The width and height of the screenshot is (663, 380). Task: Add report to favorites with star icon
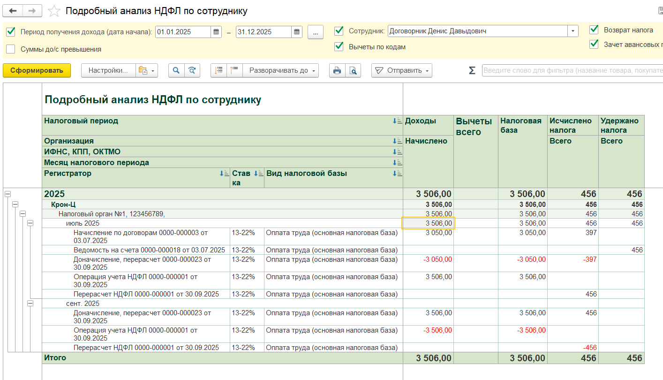pyautogui.click(x=54, y=11)
